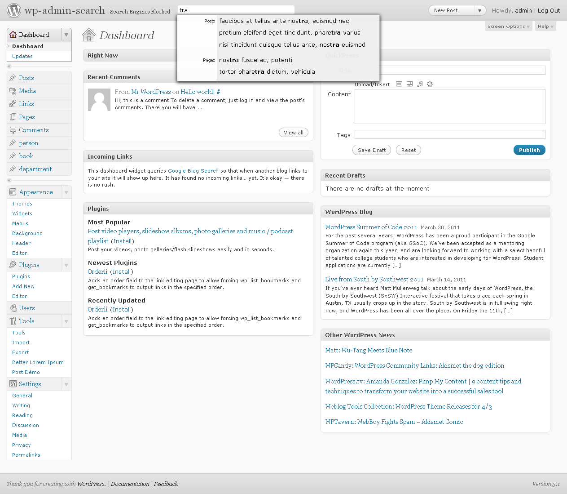This screenshot has height=494, width=567.
Task: Click the Settings icon in sidebar
Action: click(x=13, y=384)
